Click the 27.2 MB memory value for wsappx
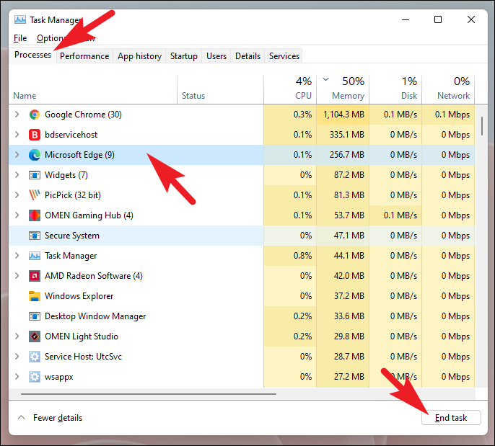The image size is (495, 446). (349, 377)
